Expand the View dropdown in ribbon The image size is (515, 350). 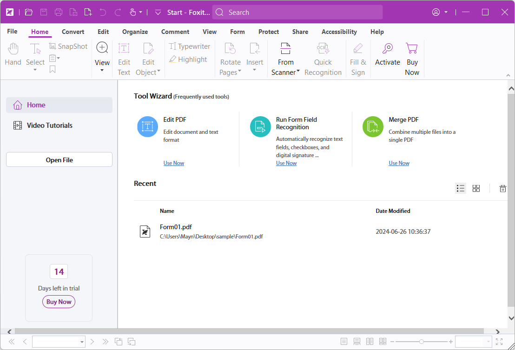click(x=102, y=70)
